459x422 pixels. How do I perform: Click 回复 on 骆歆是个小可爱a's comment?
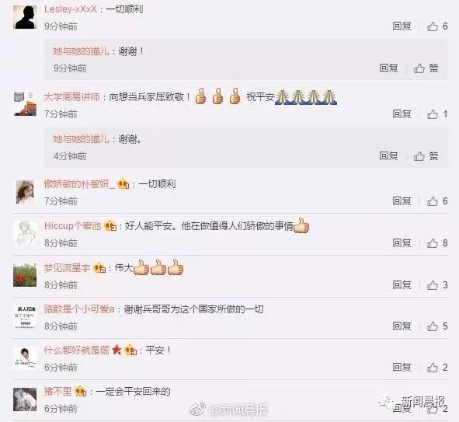click(x=402, y=326)
